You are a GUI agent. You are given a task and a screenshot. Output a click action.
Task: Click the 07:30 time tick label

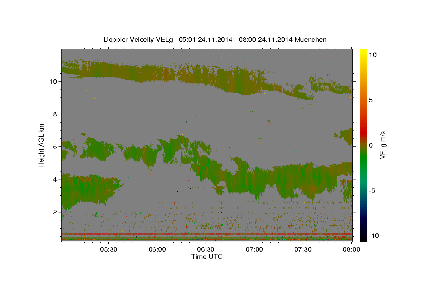click(x=303, y=250)
